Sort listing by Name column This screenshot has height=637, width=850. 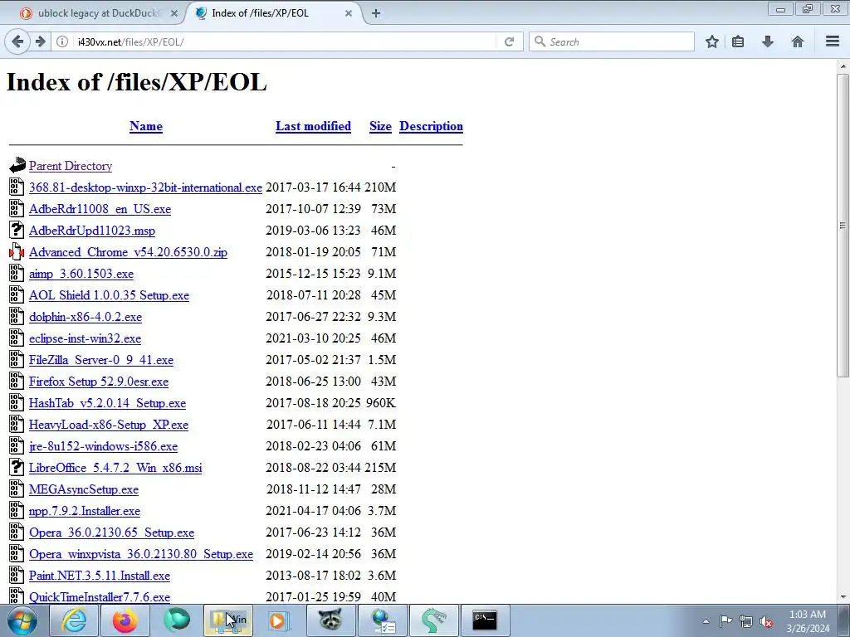[x=146, y=126]
